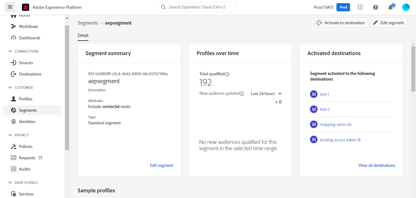Click the View all destinations link
Screen dimensions: 416x198
(377, 165)
